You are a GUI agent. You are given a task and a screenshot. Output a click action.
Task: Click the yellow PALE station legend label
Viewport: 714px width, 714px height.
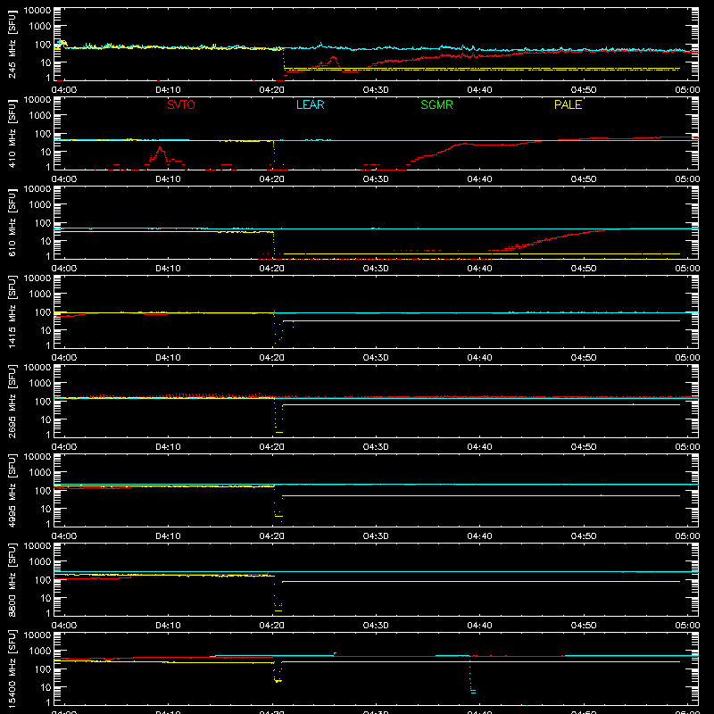pyautogui.click(x=568, y=104)
